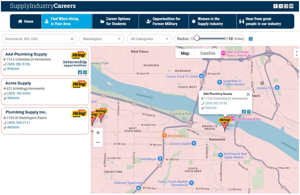The height and width of the screenshot is (195, 300).
Task: Click the blue radius info icon
Action: 250,39
